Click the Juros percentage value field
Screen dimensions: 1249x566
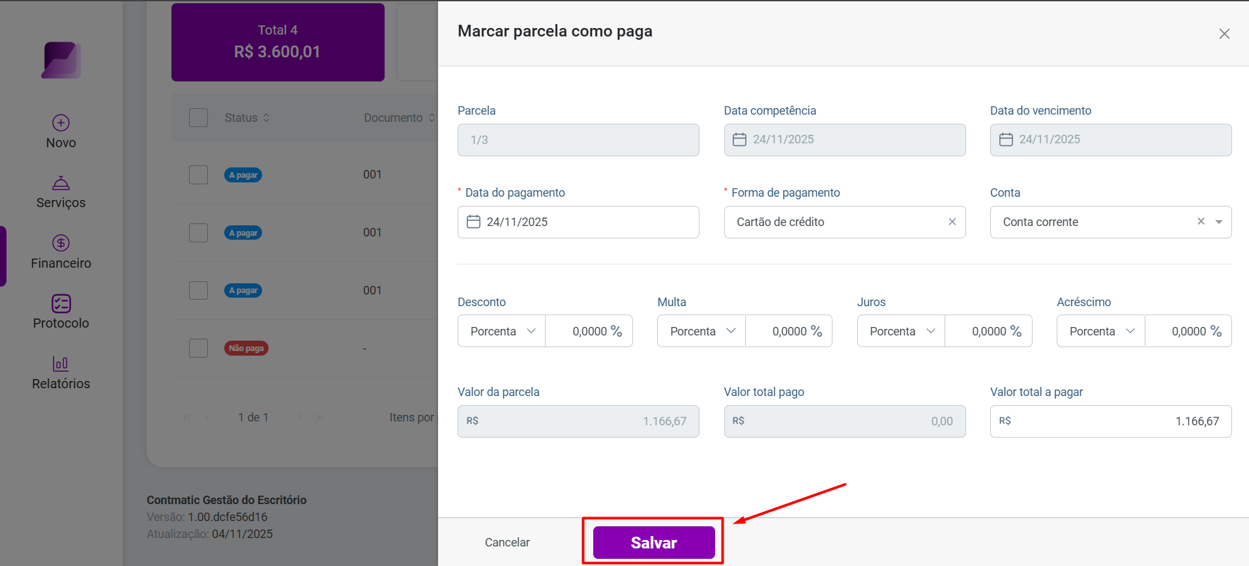tap(989, 331)
